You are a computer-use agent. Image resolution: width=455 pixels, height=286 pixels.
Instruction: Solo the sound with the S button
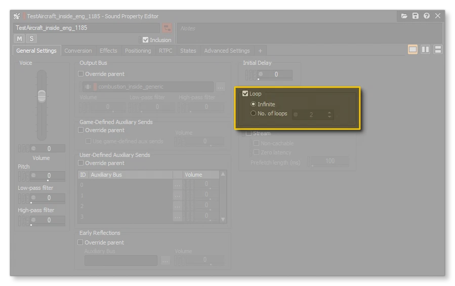pyautogui.click(x=31, y=38)
